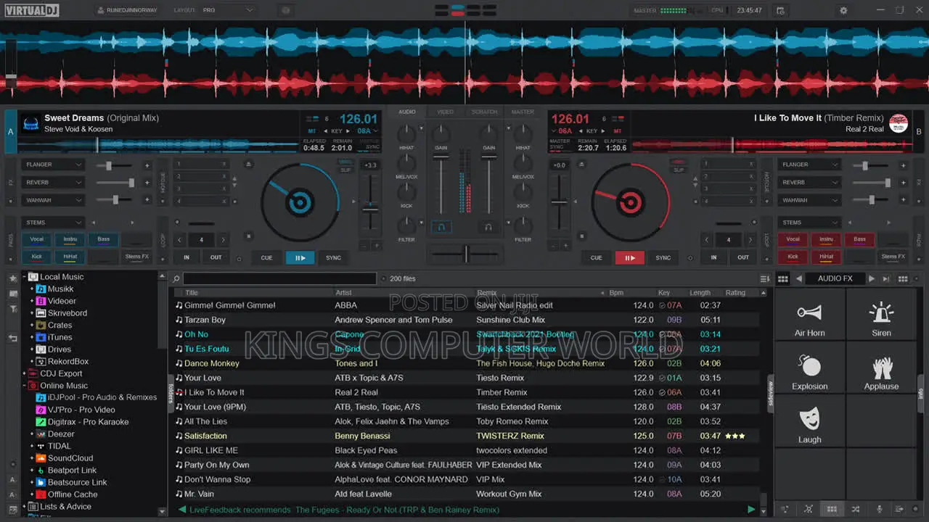Open VirtualDJ settings gear
Image resolution: width=929 pixels, height=522 pixels.
pos(843,11)
